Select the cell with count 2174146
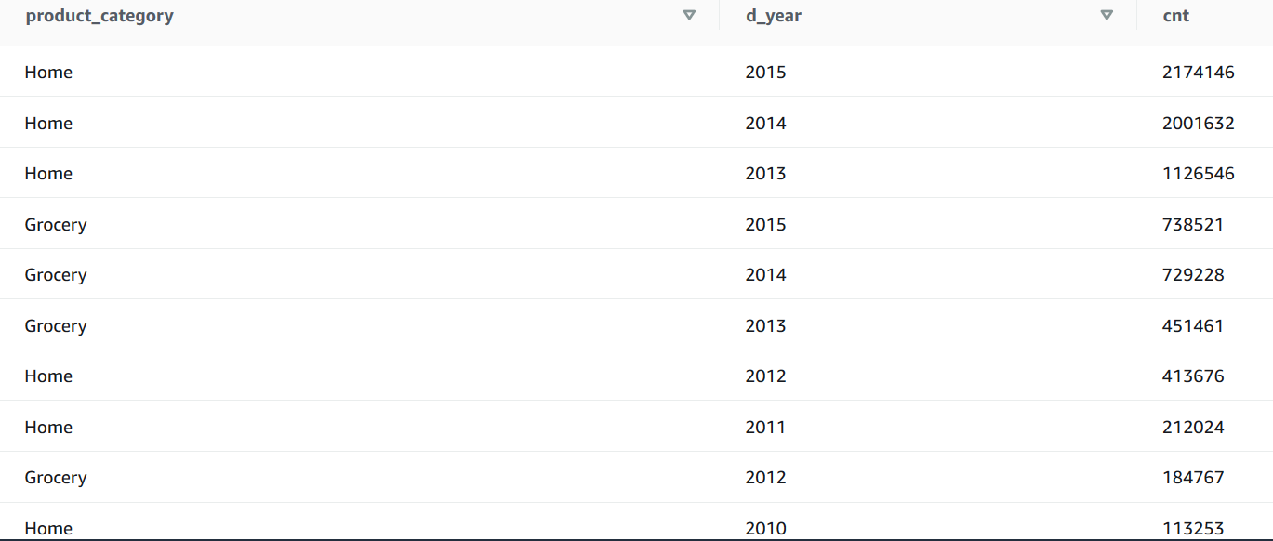The width and height of the screenshot is (1273, 541). [1199, 73]
